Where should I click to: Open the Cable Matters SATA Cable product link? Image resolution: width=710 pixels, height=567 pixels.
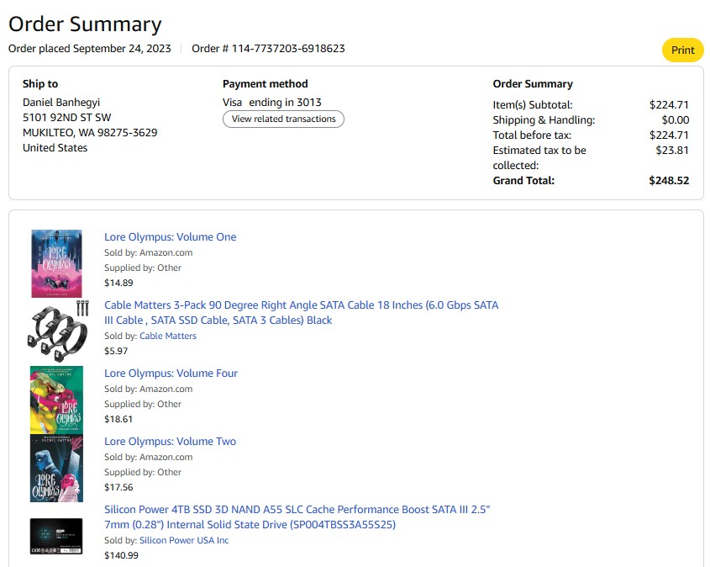(301, 312)
